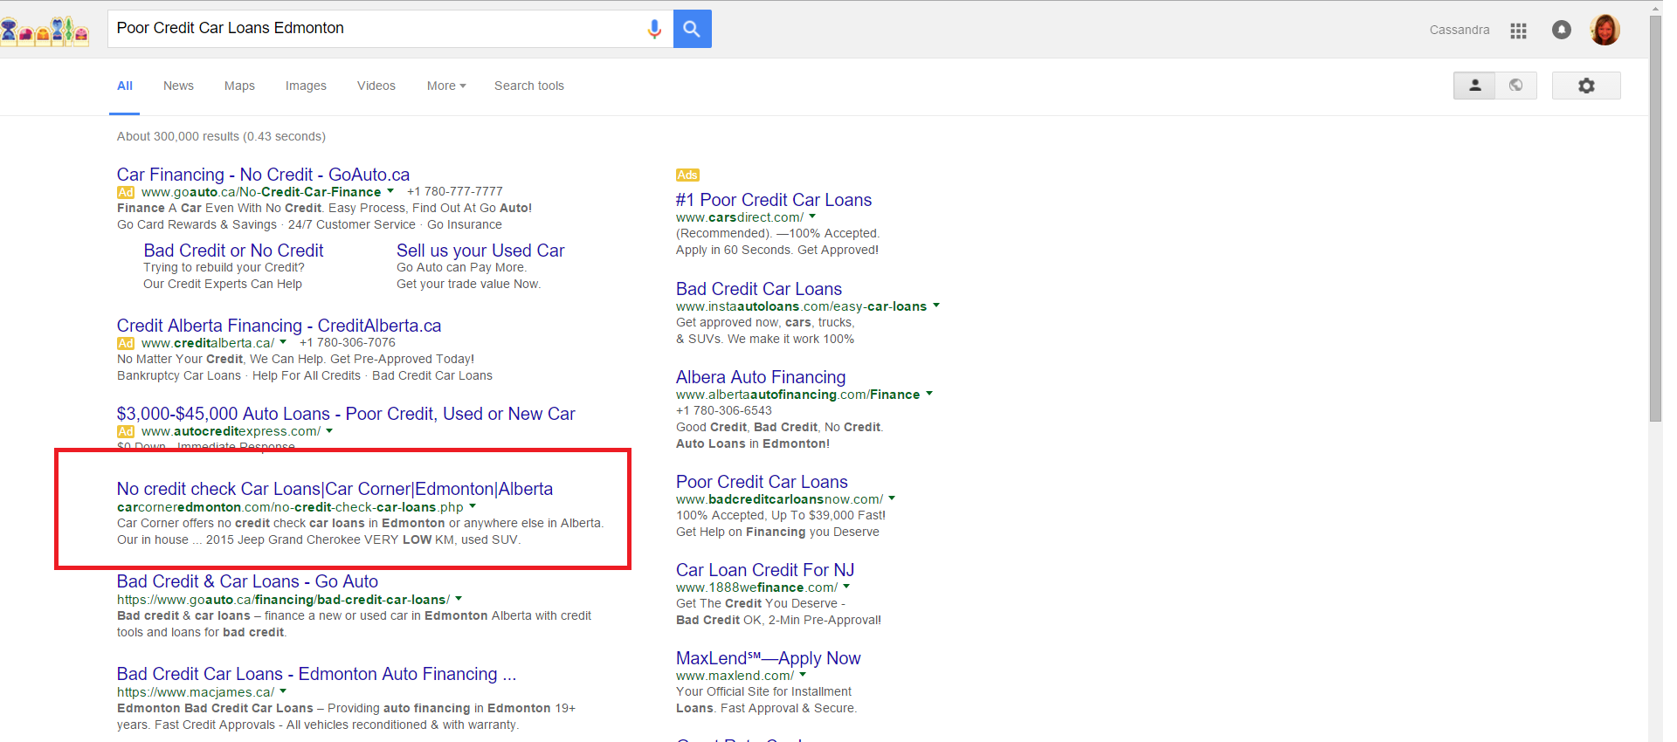This screenshot has width=1677, height=742.
Task: Select the All results tab
Action: click(125, 86)
